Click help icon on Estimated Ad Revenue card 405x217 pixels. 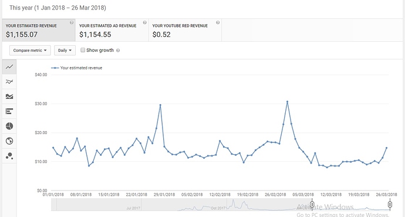(144, 22)
